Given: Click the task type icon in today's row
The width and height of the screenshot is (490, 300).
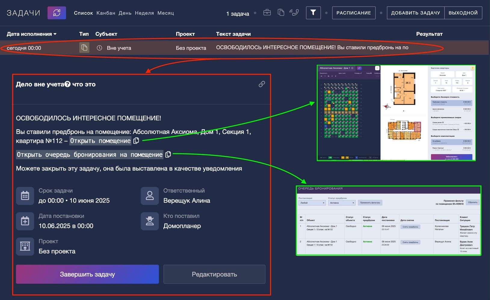Looking at the screenshot, I should click(x=84, y=48).
